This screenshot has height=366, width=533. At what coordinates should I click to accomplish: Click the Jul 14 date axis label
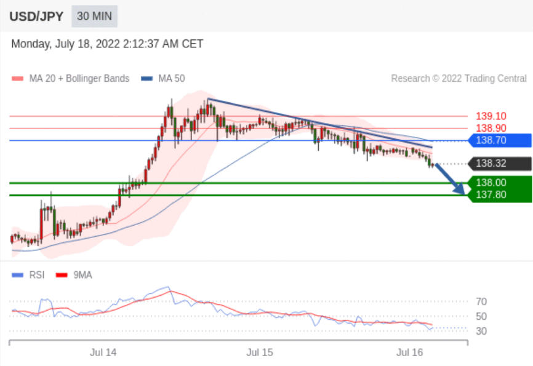pyautogui.click(x=103, y=352)
